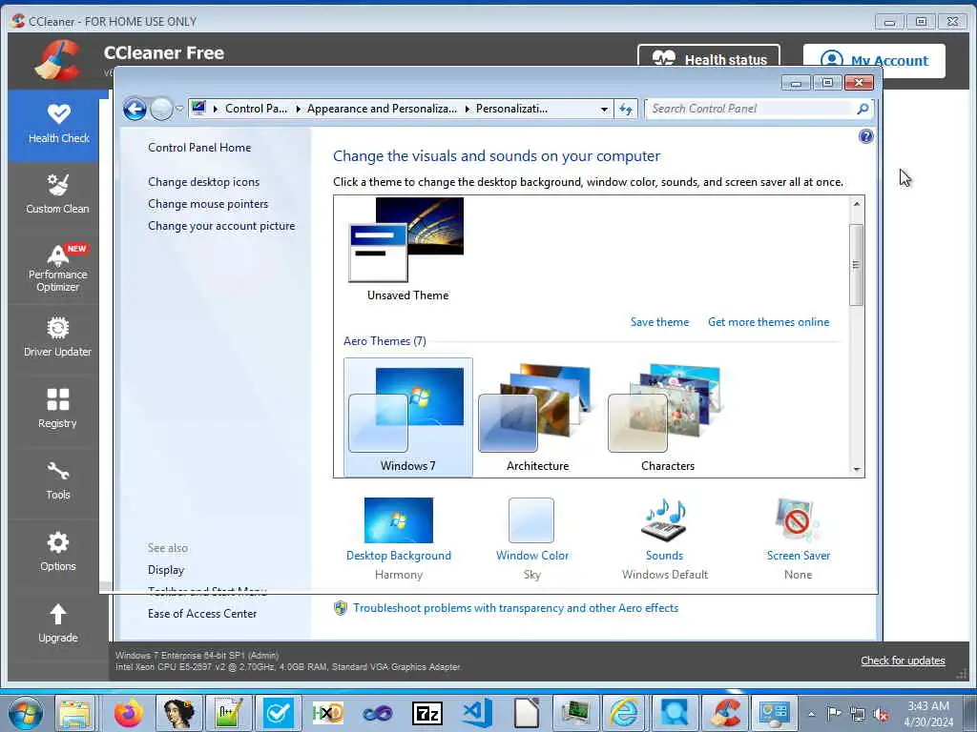Open HxD hex editor from taskbar
This screenshot has width=977, height=732.
[328, 713]
